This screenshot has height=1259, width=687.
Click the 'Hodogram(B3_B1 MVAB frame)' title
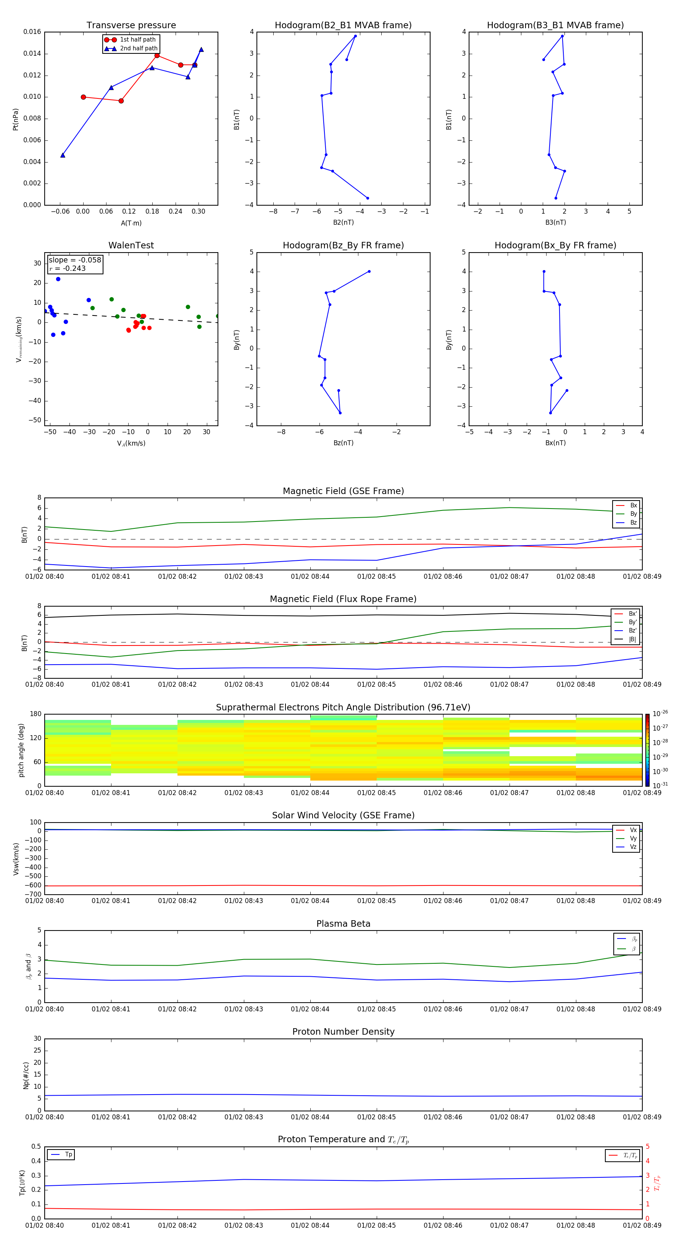tap(555, 26)
